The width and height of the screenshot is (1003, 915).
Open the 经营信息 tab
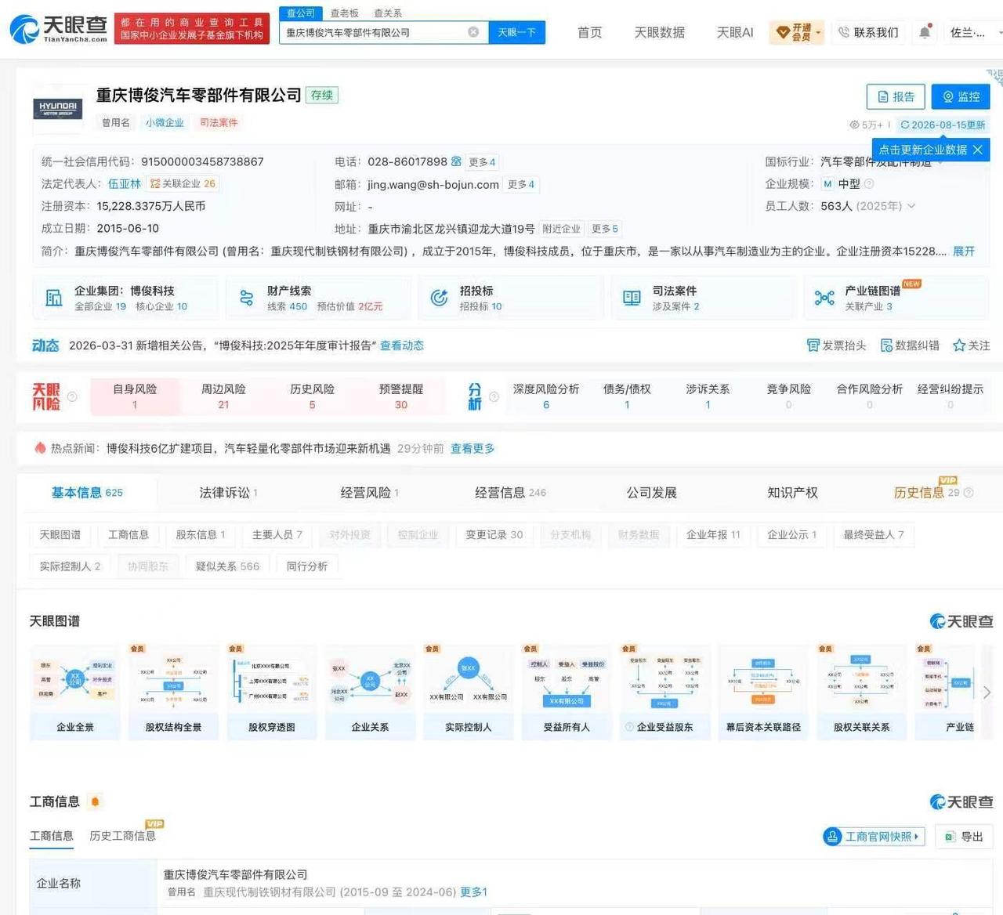[x=510, y=493]
